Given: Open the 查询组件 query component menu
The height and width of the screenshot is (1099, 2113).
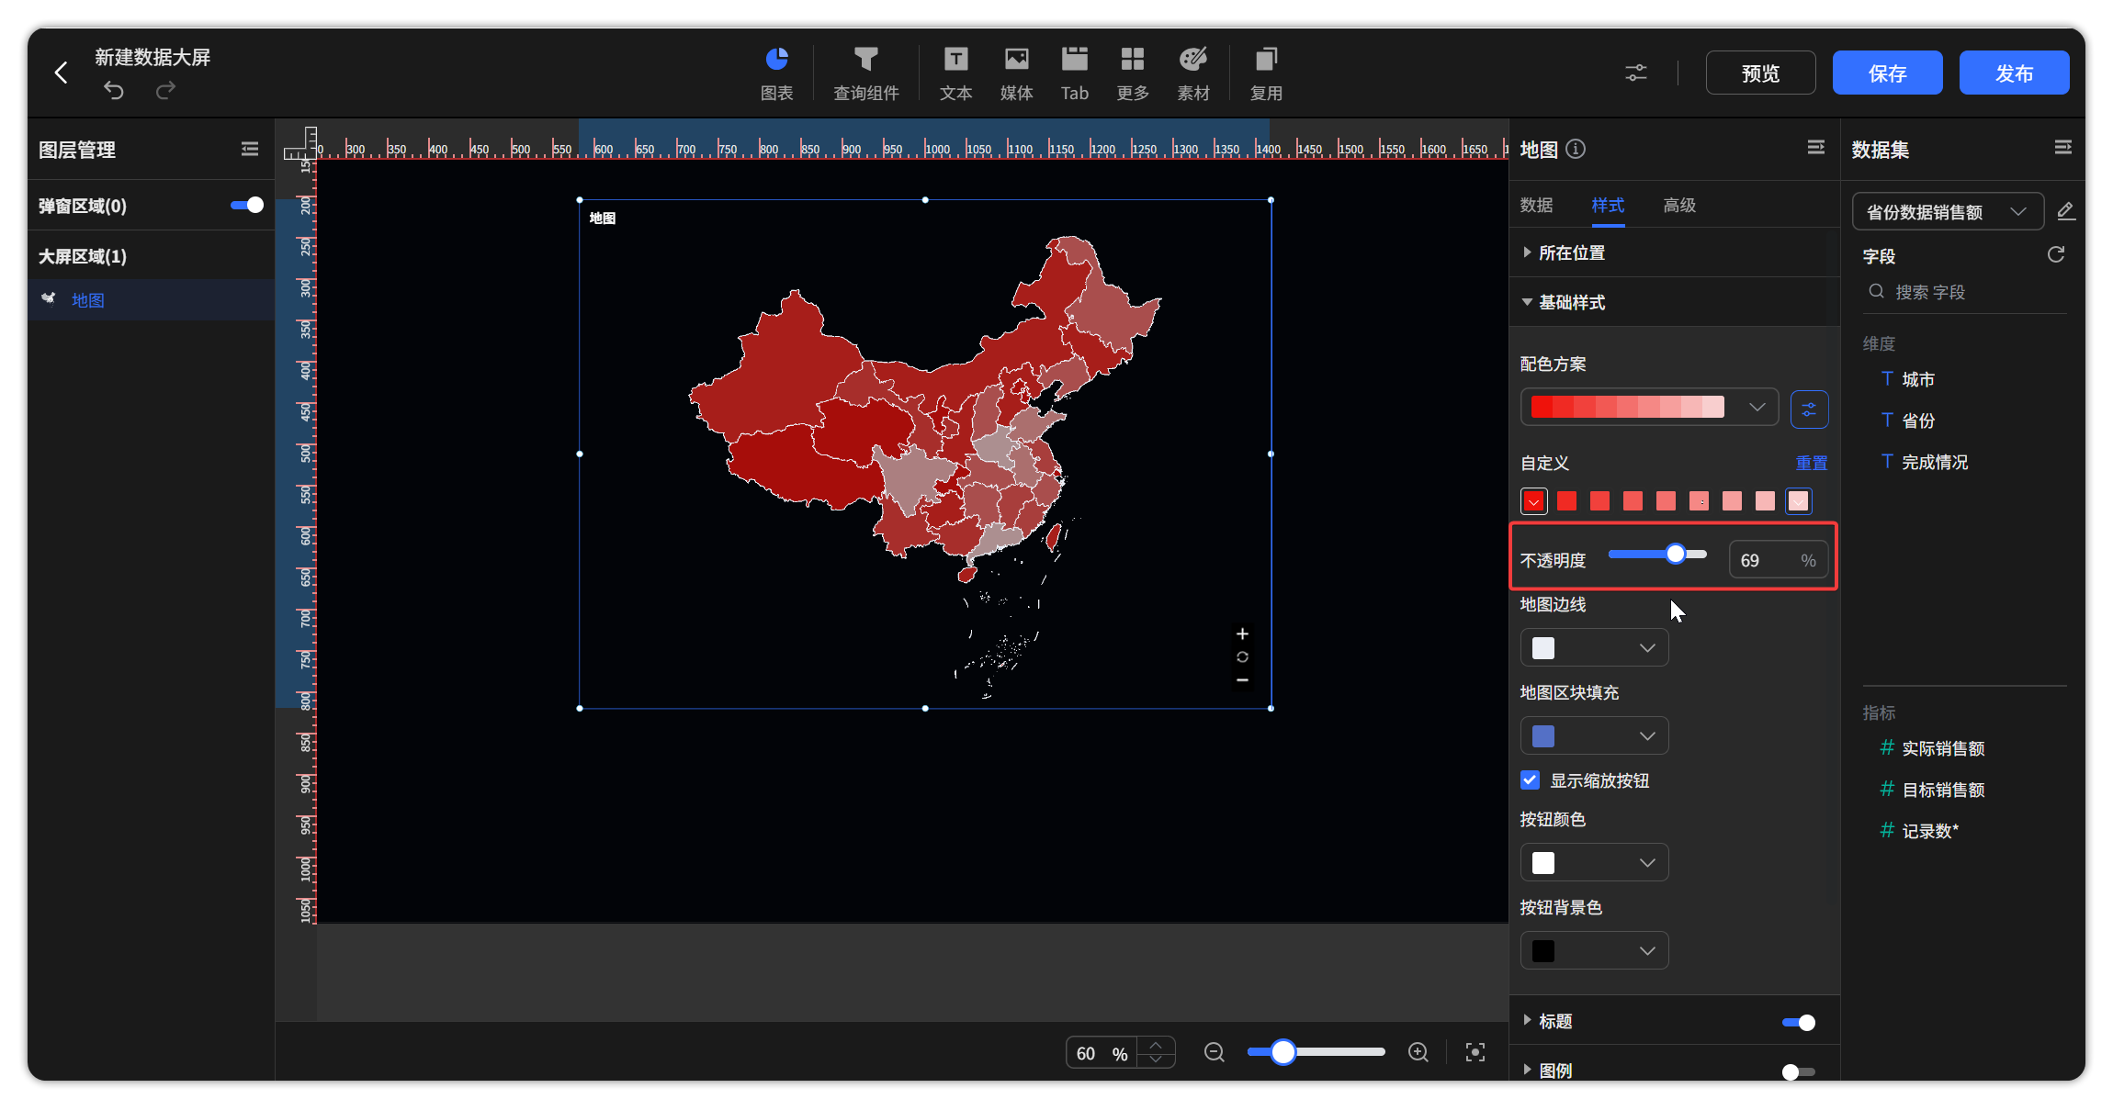Looking at the screenshot, I should click(865, 73).
